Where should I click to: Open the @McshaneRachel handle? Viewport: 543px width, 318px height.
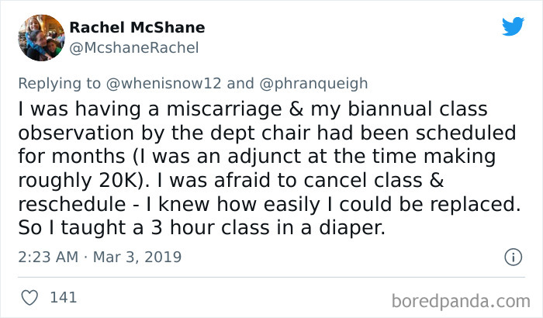click(x=134, y=47)
